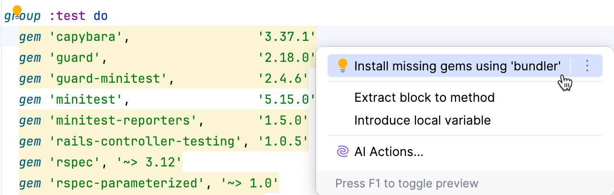Click the :test symbol in group line
The height and width of the screenshot is (195, 614).
pos(67,16)
